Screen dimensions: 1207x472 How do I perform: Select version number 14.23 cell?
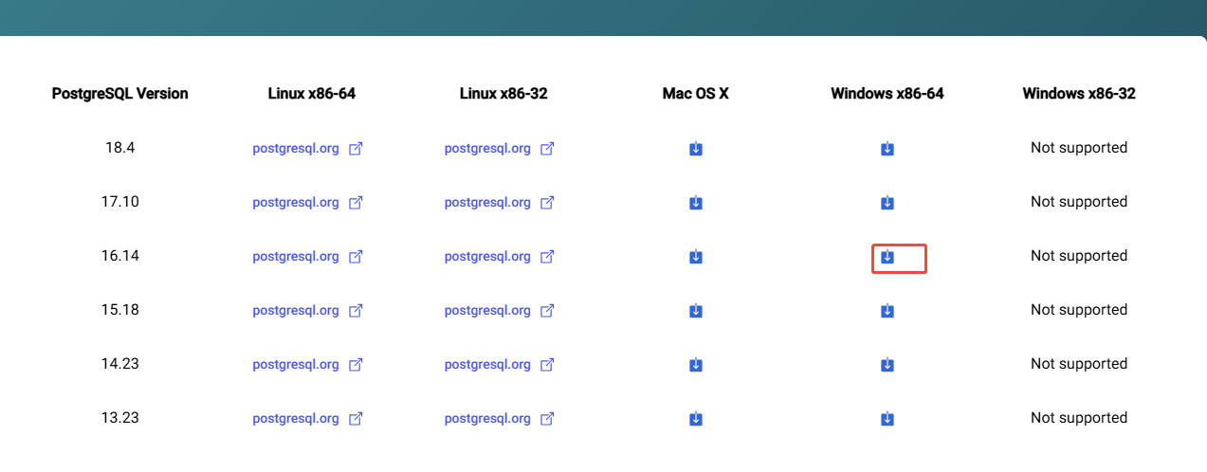click(120, 364)
